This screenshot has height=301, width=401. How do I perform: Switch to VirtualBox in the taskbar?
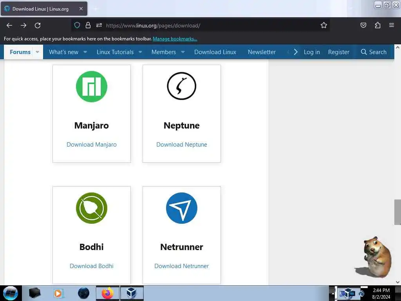132,293
